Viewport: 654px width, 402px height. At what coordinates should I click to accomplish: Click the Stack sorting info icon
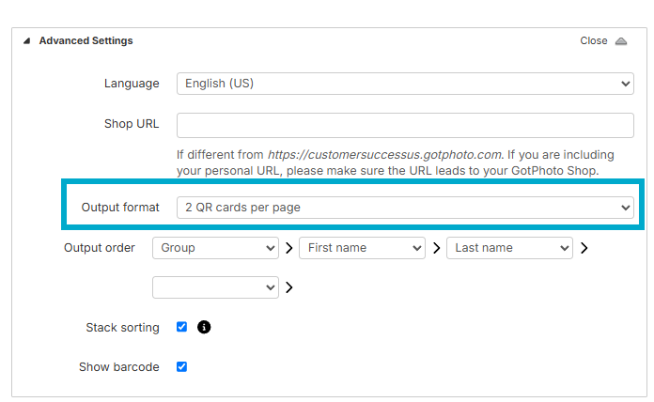point(204,328)
